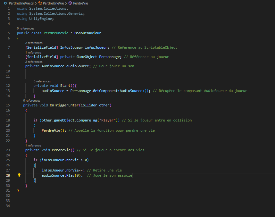Open the PerdreUneVie.cs breadcrumb file label

21,3
